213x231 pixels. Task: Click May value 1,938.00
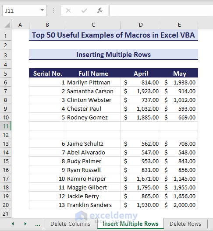click(x=180, y=82)
